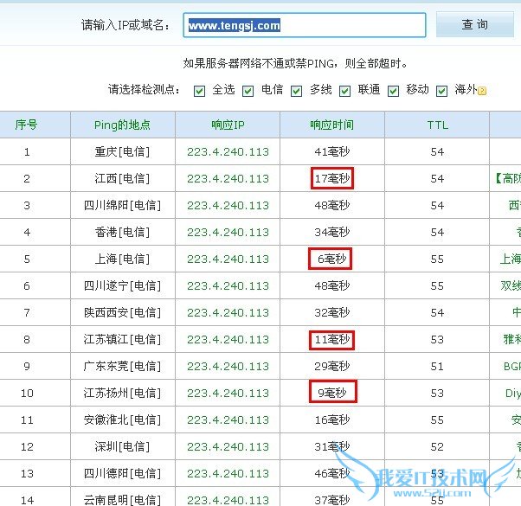
Task: Open the 上海 sponsor link in row 5
Action: [511, 259]
